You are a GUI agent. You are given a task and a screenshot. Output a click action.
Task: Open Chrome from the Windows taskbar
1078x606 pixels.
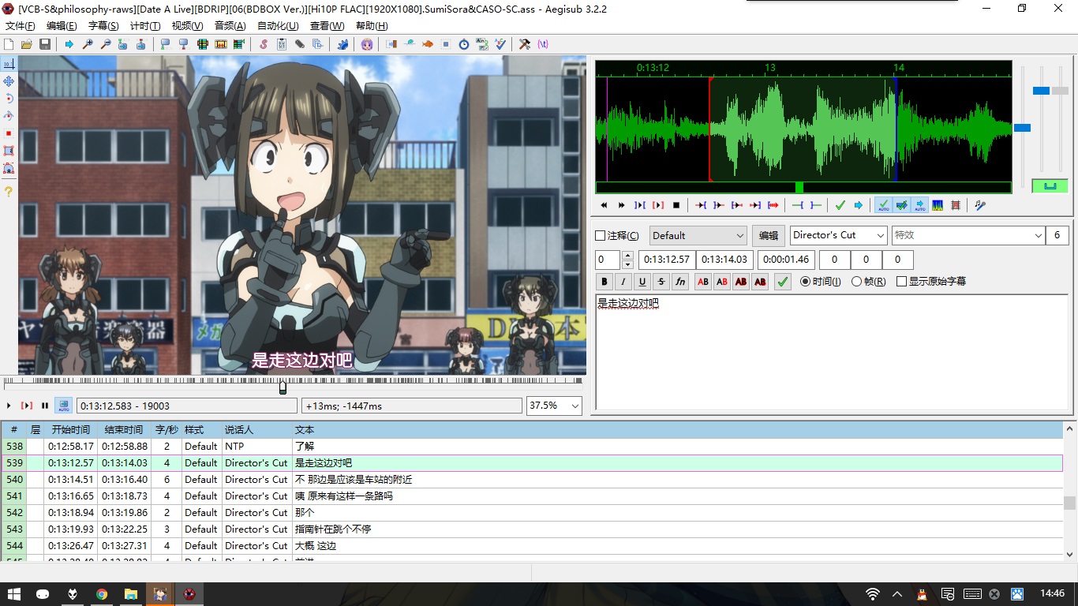click(101, 594)
